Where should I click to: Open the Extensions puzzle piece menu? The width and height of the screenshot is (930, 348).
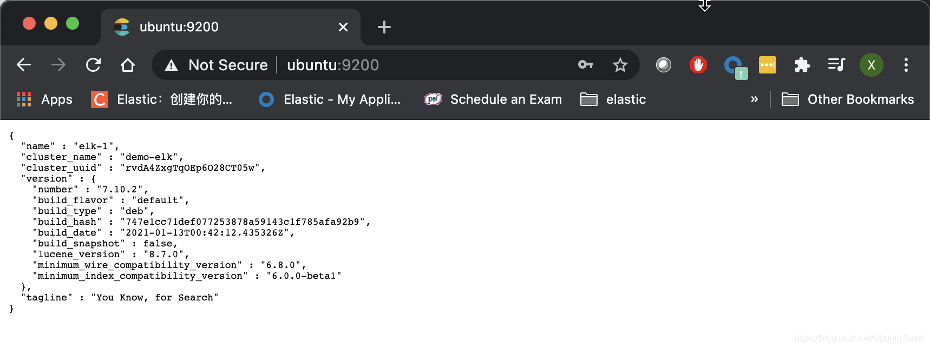pos(802,65)
